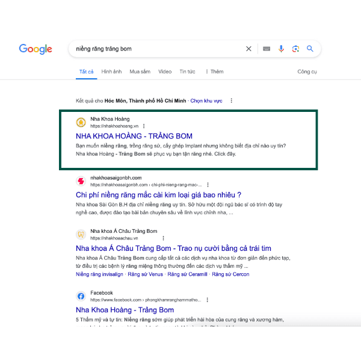The width and height of the screenshot is (361, 361).
Task: Select the 'Tất cả' tab
Action: click(x=86, y=72)
